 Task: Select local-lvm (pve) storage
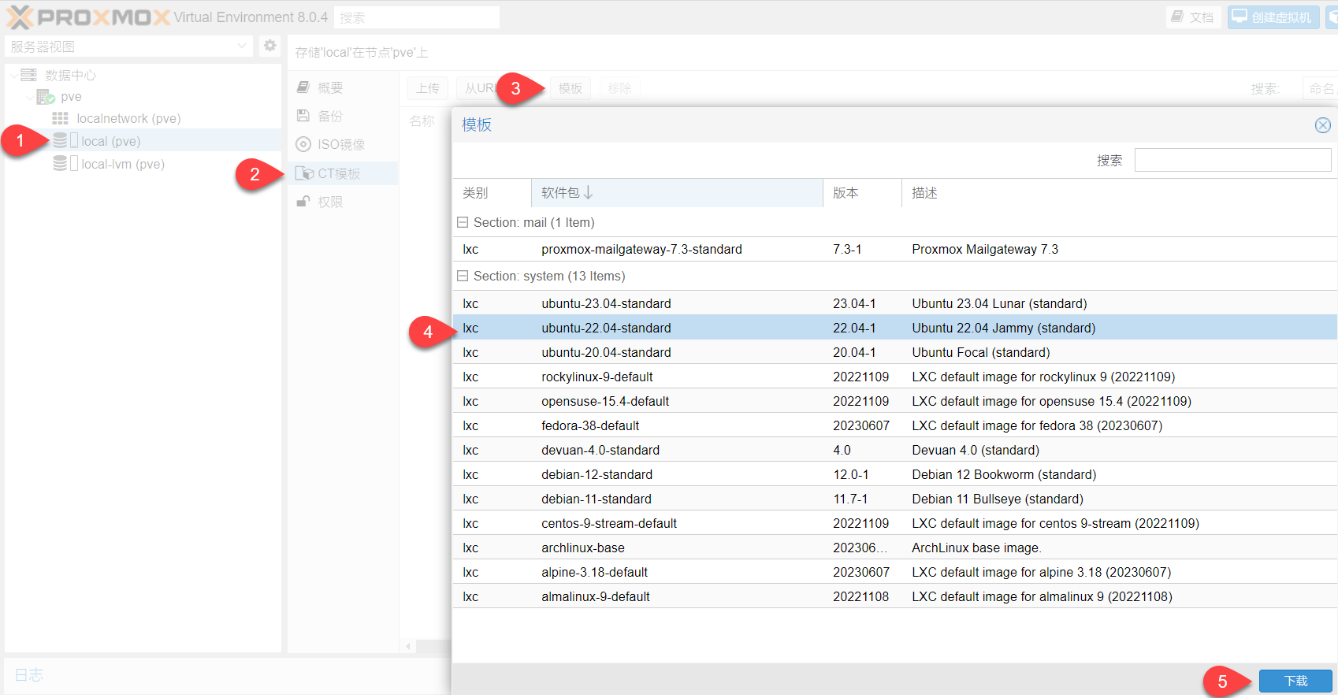123,164
